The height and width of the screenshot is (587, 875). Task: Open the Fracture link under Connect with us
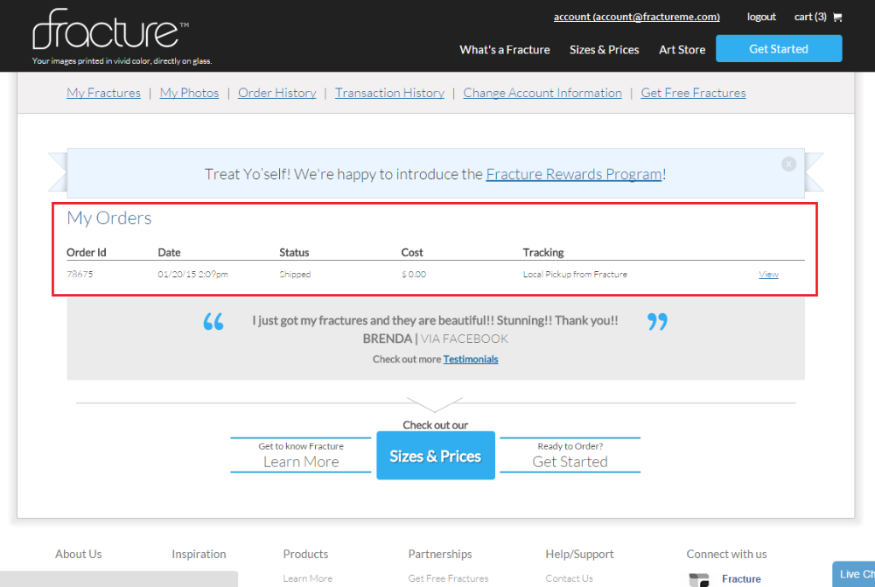[741, 579]
